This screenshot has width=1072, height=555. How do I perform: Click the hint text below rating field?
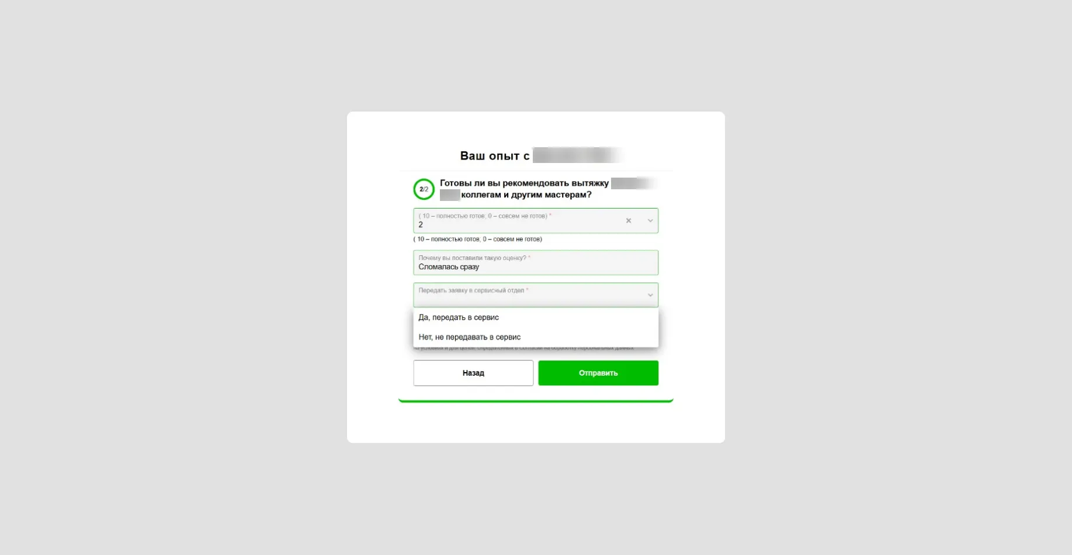coord(478,239)
